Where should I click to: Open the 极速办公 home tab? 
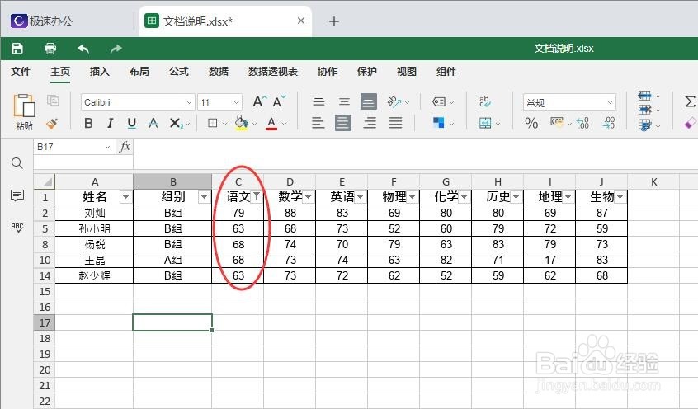42,21
